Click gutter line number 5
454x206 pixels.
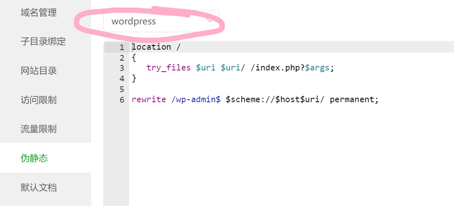[x=121, y=89]
